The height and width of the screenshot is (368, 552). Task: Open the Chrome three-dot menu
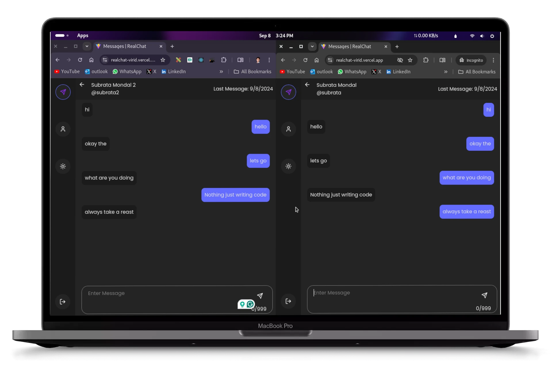pyautogui.click(x=269, y=60)
